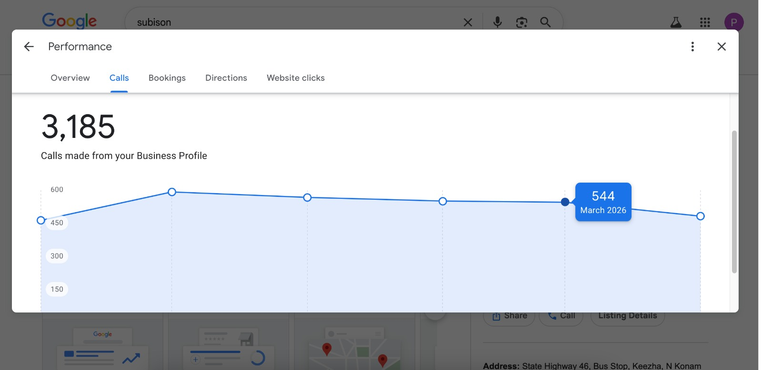
Task: Submit search with the magnifier icon
Action: click(x=545, y=22)
